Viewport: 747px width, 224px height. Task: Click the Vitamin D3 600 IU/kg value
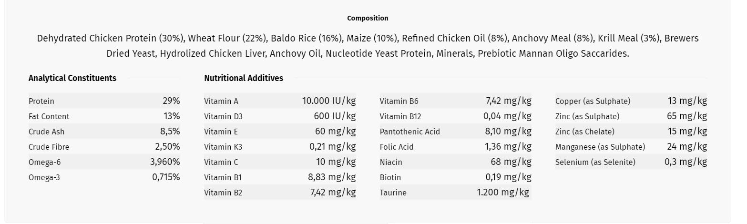(x=335, y=116)
